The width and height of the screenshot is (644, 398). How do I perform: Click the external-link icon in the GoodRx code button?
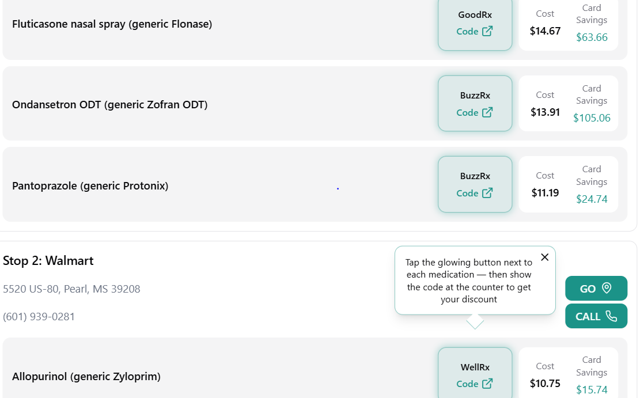tap(487, 31)
